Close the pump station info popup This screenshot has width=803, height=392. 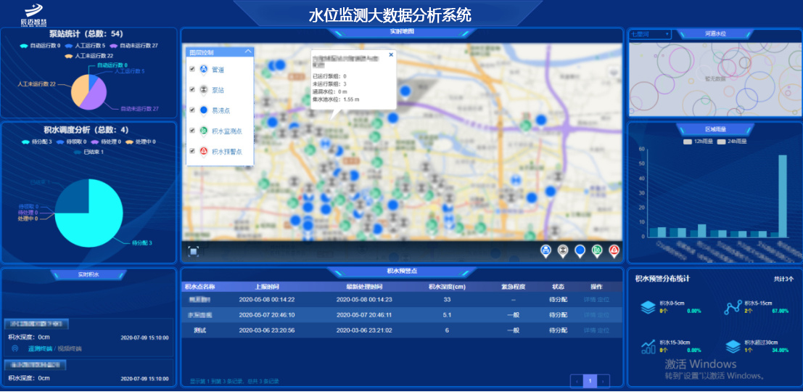coord(391,54)
